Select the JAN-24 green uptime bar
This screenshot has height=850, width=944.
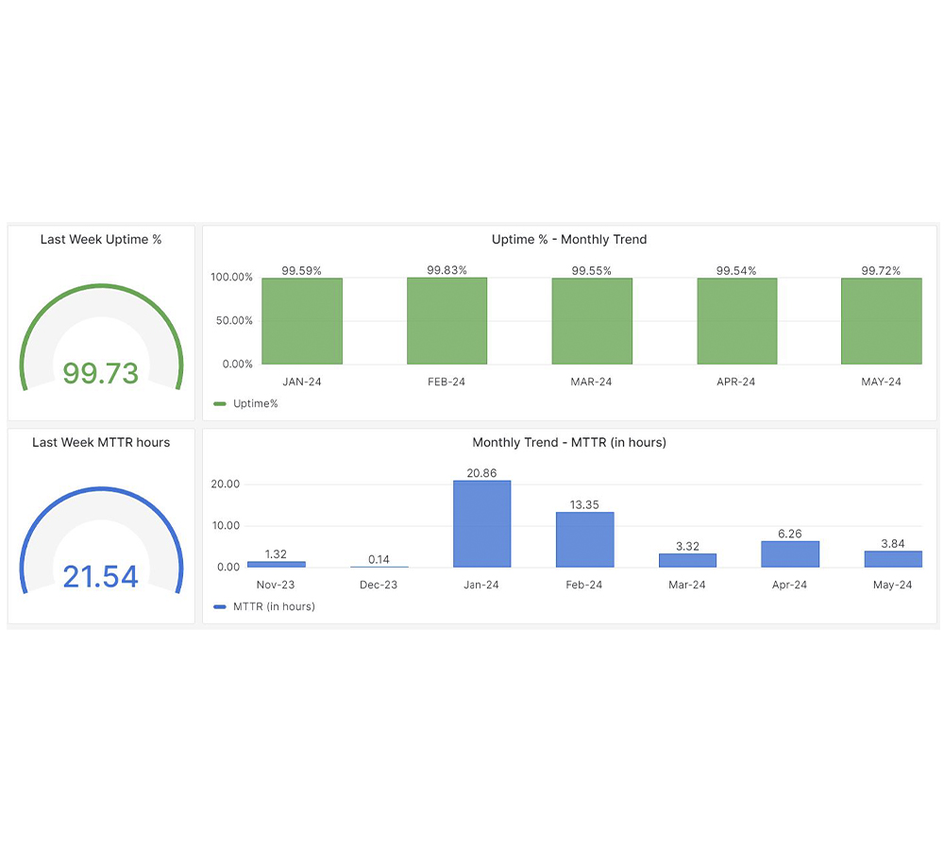click(x=302, y=321)
